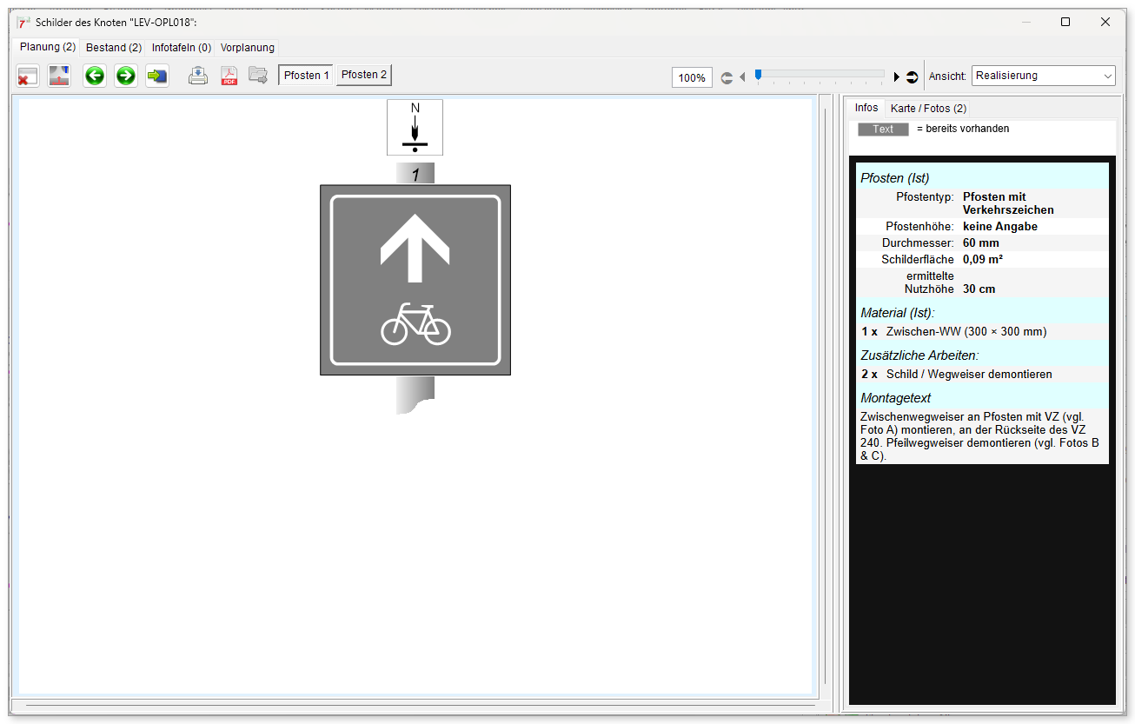Screen dimensions: 1135x724
Task: Maximize the Schilder des Knoten window
Action: [1065, 22]
